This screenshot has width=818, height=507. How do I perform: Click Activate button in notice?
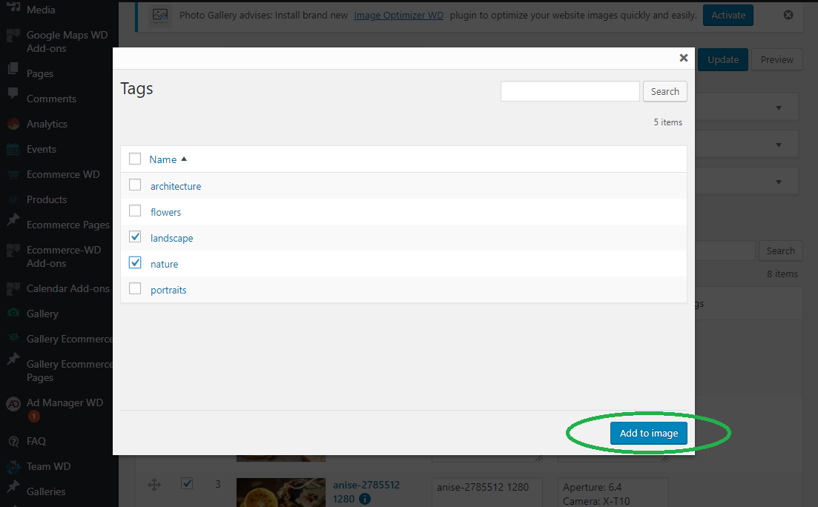tap(728, 15)
